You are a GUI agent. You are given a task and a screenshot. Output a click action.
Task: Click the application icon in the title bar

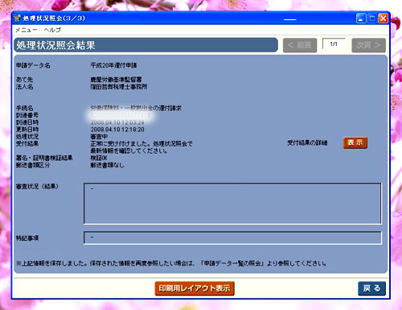(x=18, y=19)
